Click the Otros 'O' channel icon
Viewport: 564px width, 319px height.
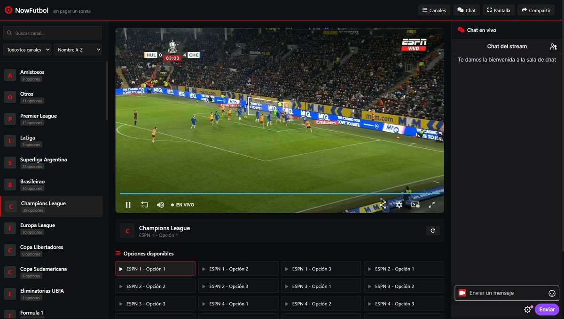click(x=10, y=97)
